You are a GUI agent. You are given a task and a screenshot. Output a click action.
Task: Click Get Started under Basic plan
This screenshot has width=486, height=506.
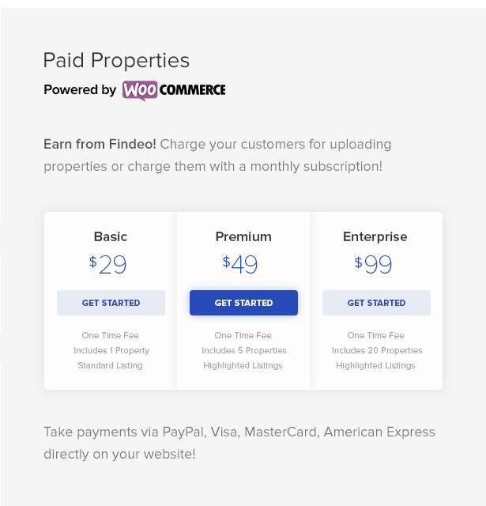pyautogui.click(x=111, y=303)
